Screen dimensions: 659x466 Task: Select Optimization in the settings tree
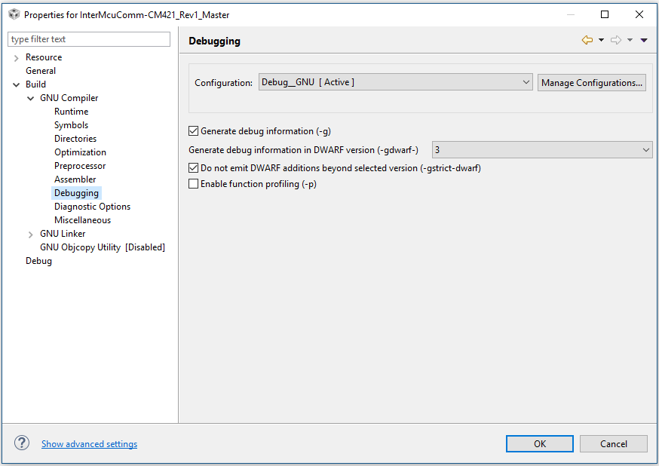point(80,152)
